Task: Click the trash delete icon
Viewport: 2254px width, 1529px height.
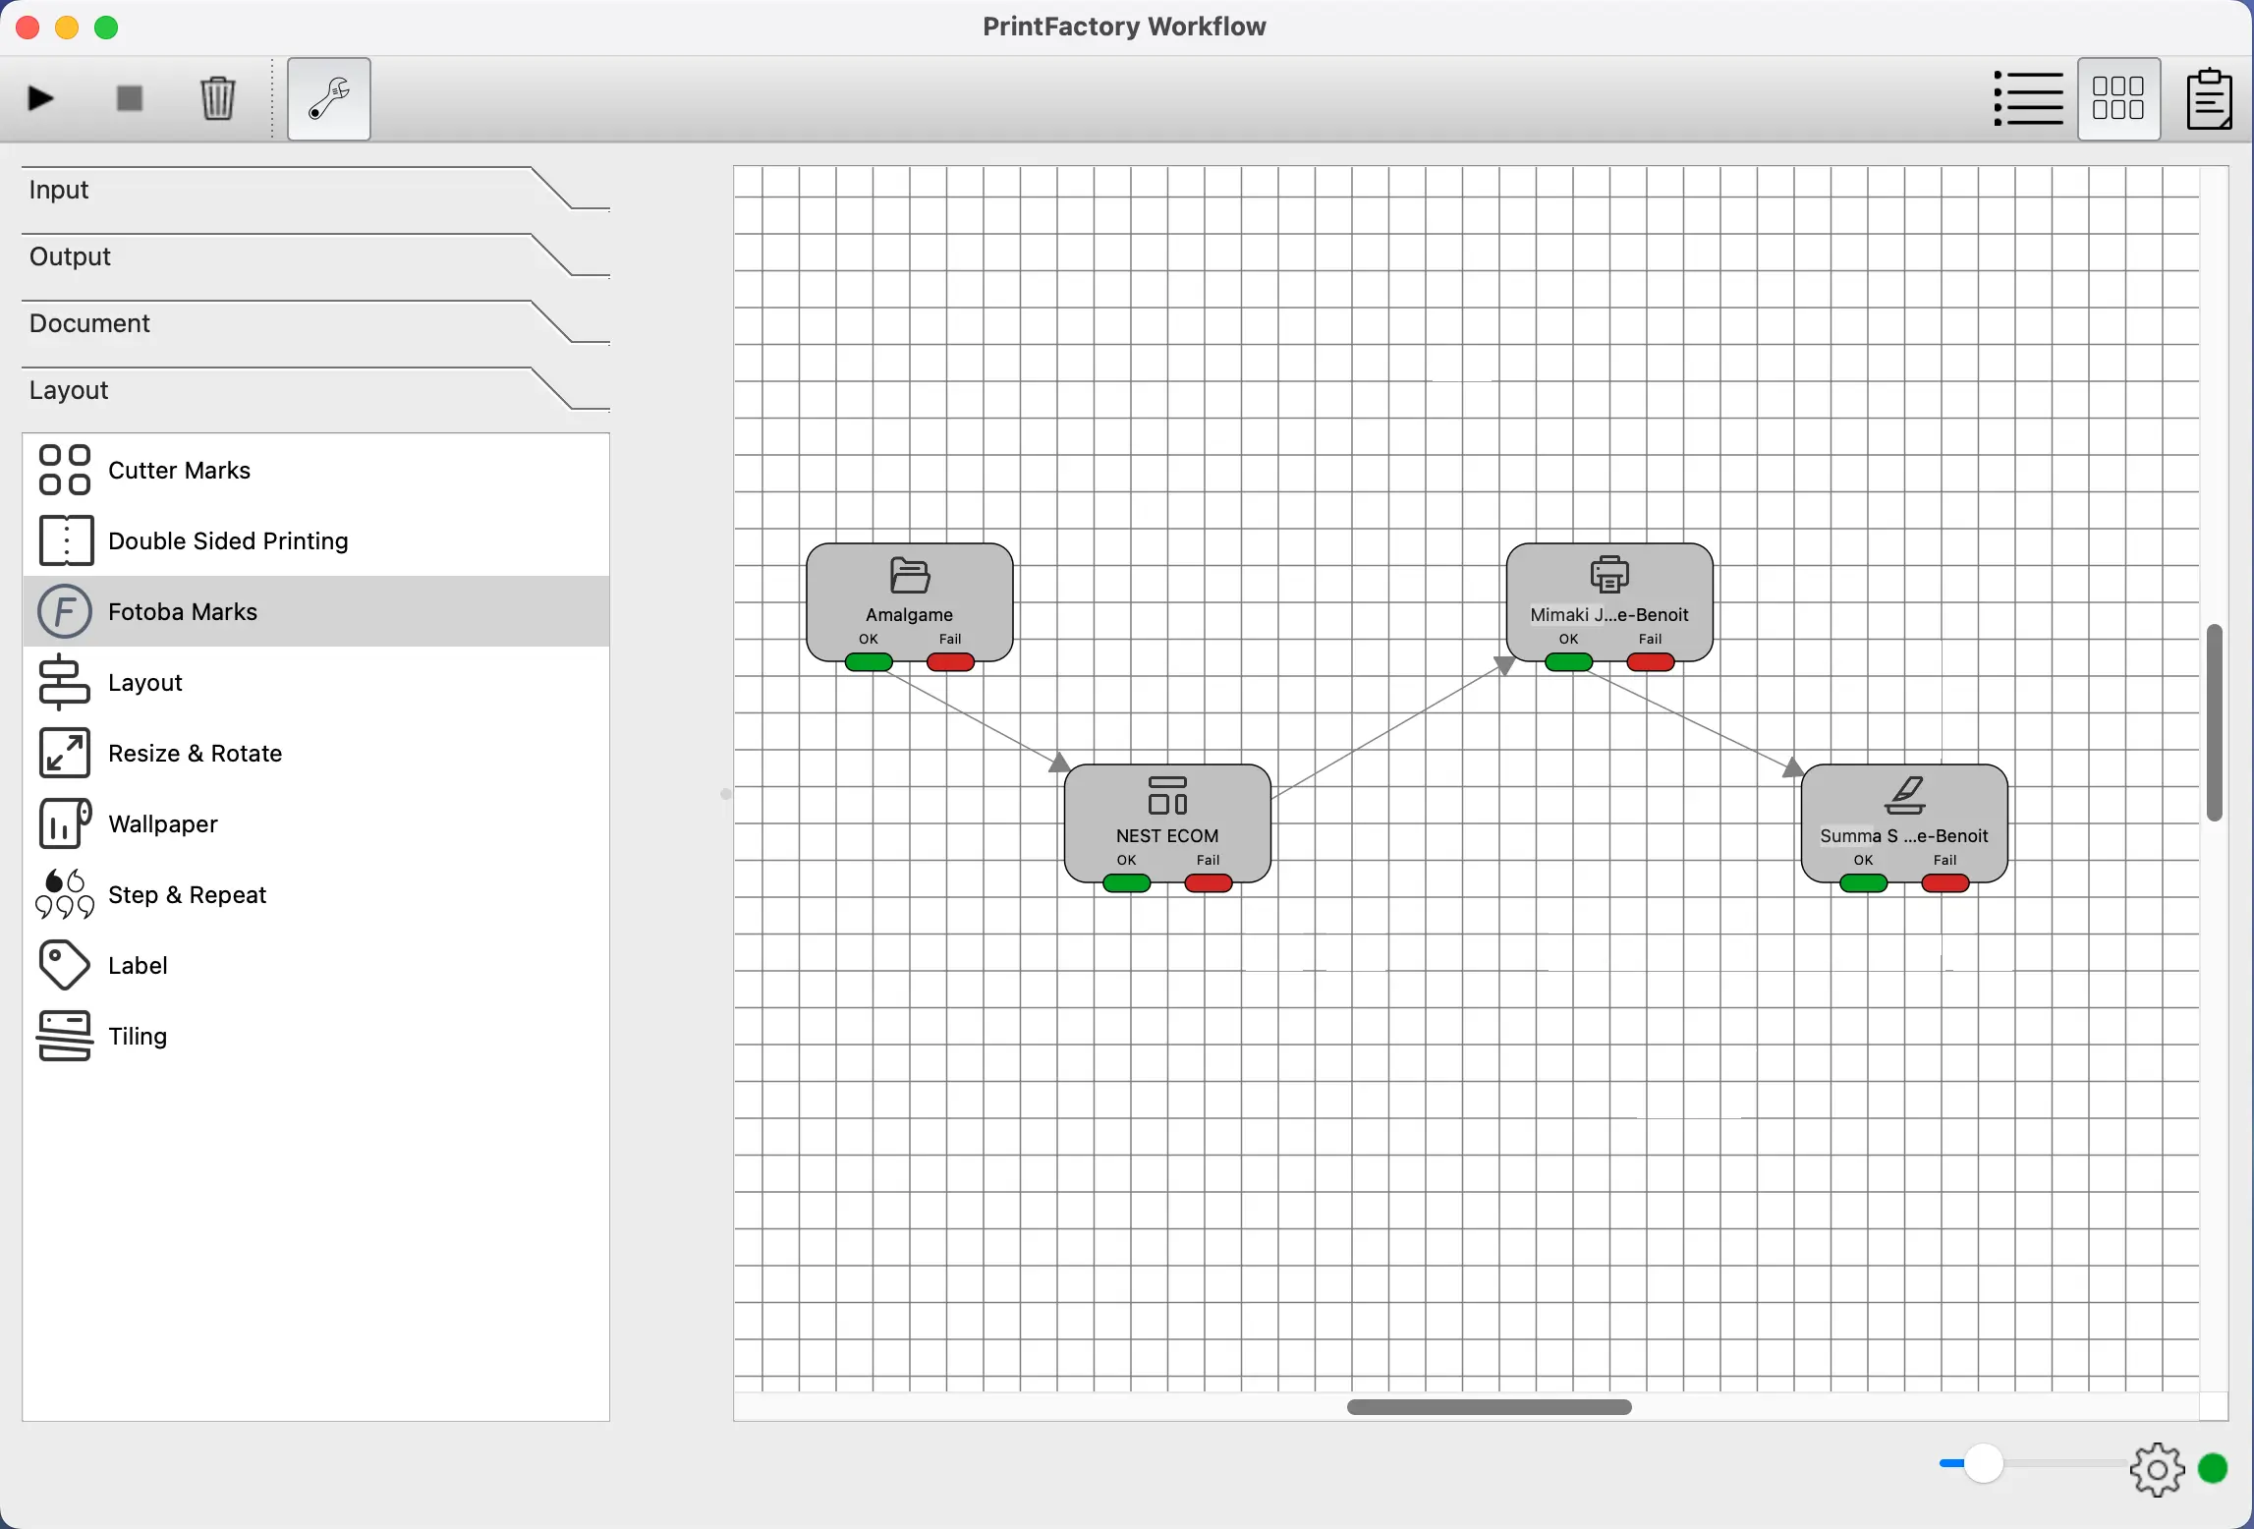Action: (217, 98)
